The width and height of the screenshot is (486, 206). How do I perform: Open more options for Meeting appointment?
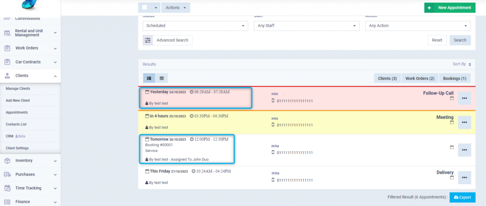[x=464, y=123]
